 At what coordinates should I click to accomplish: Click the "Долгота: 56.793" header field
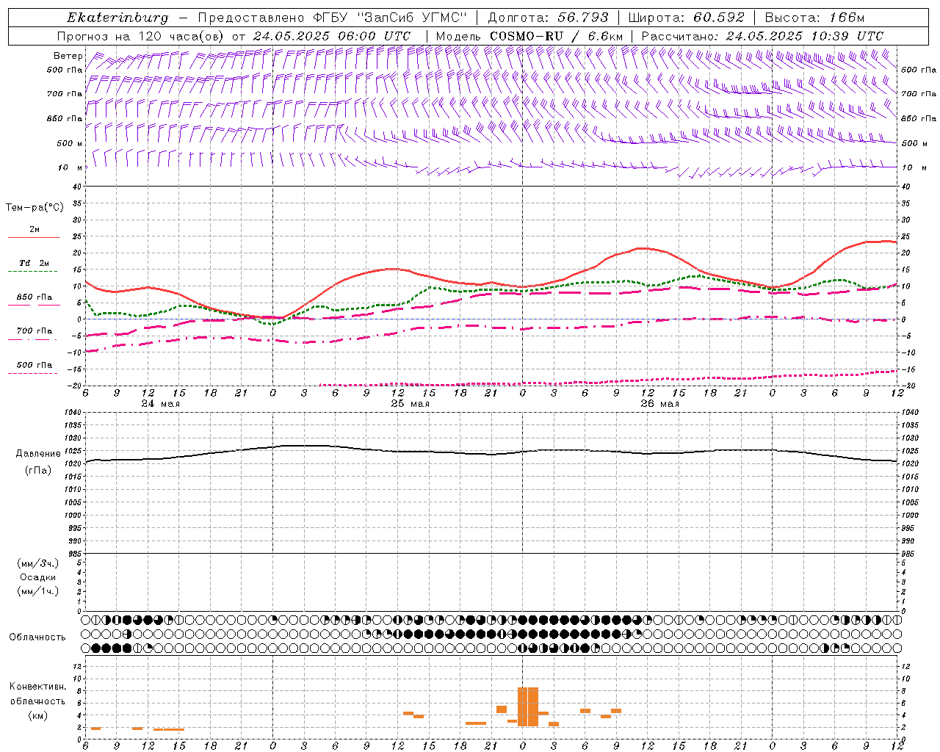548,18
